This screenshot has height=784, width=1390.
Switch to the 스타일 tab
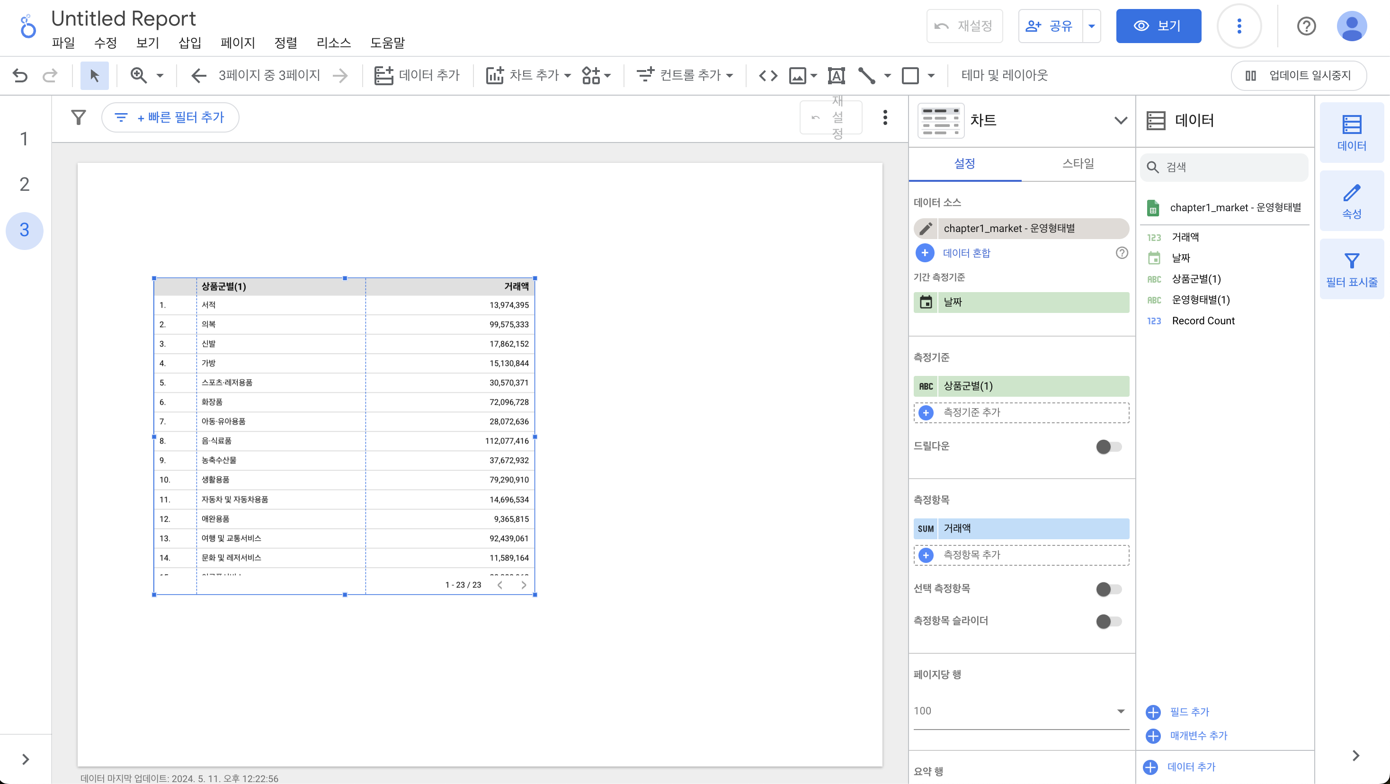tap(1078, 163)
